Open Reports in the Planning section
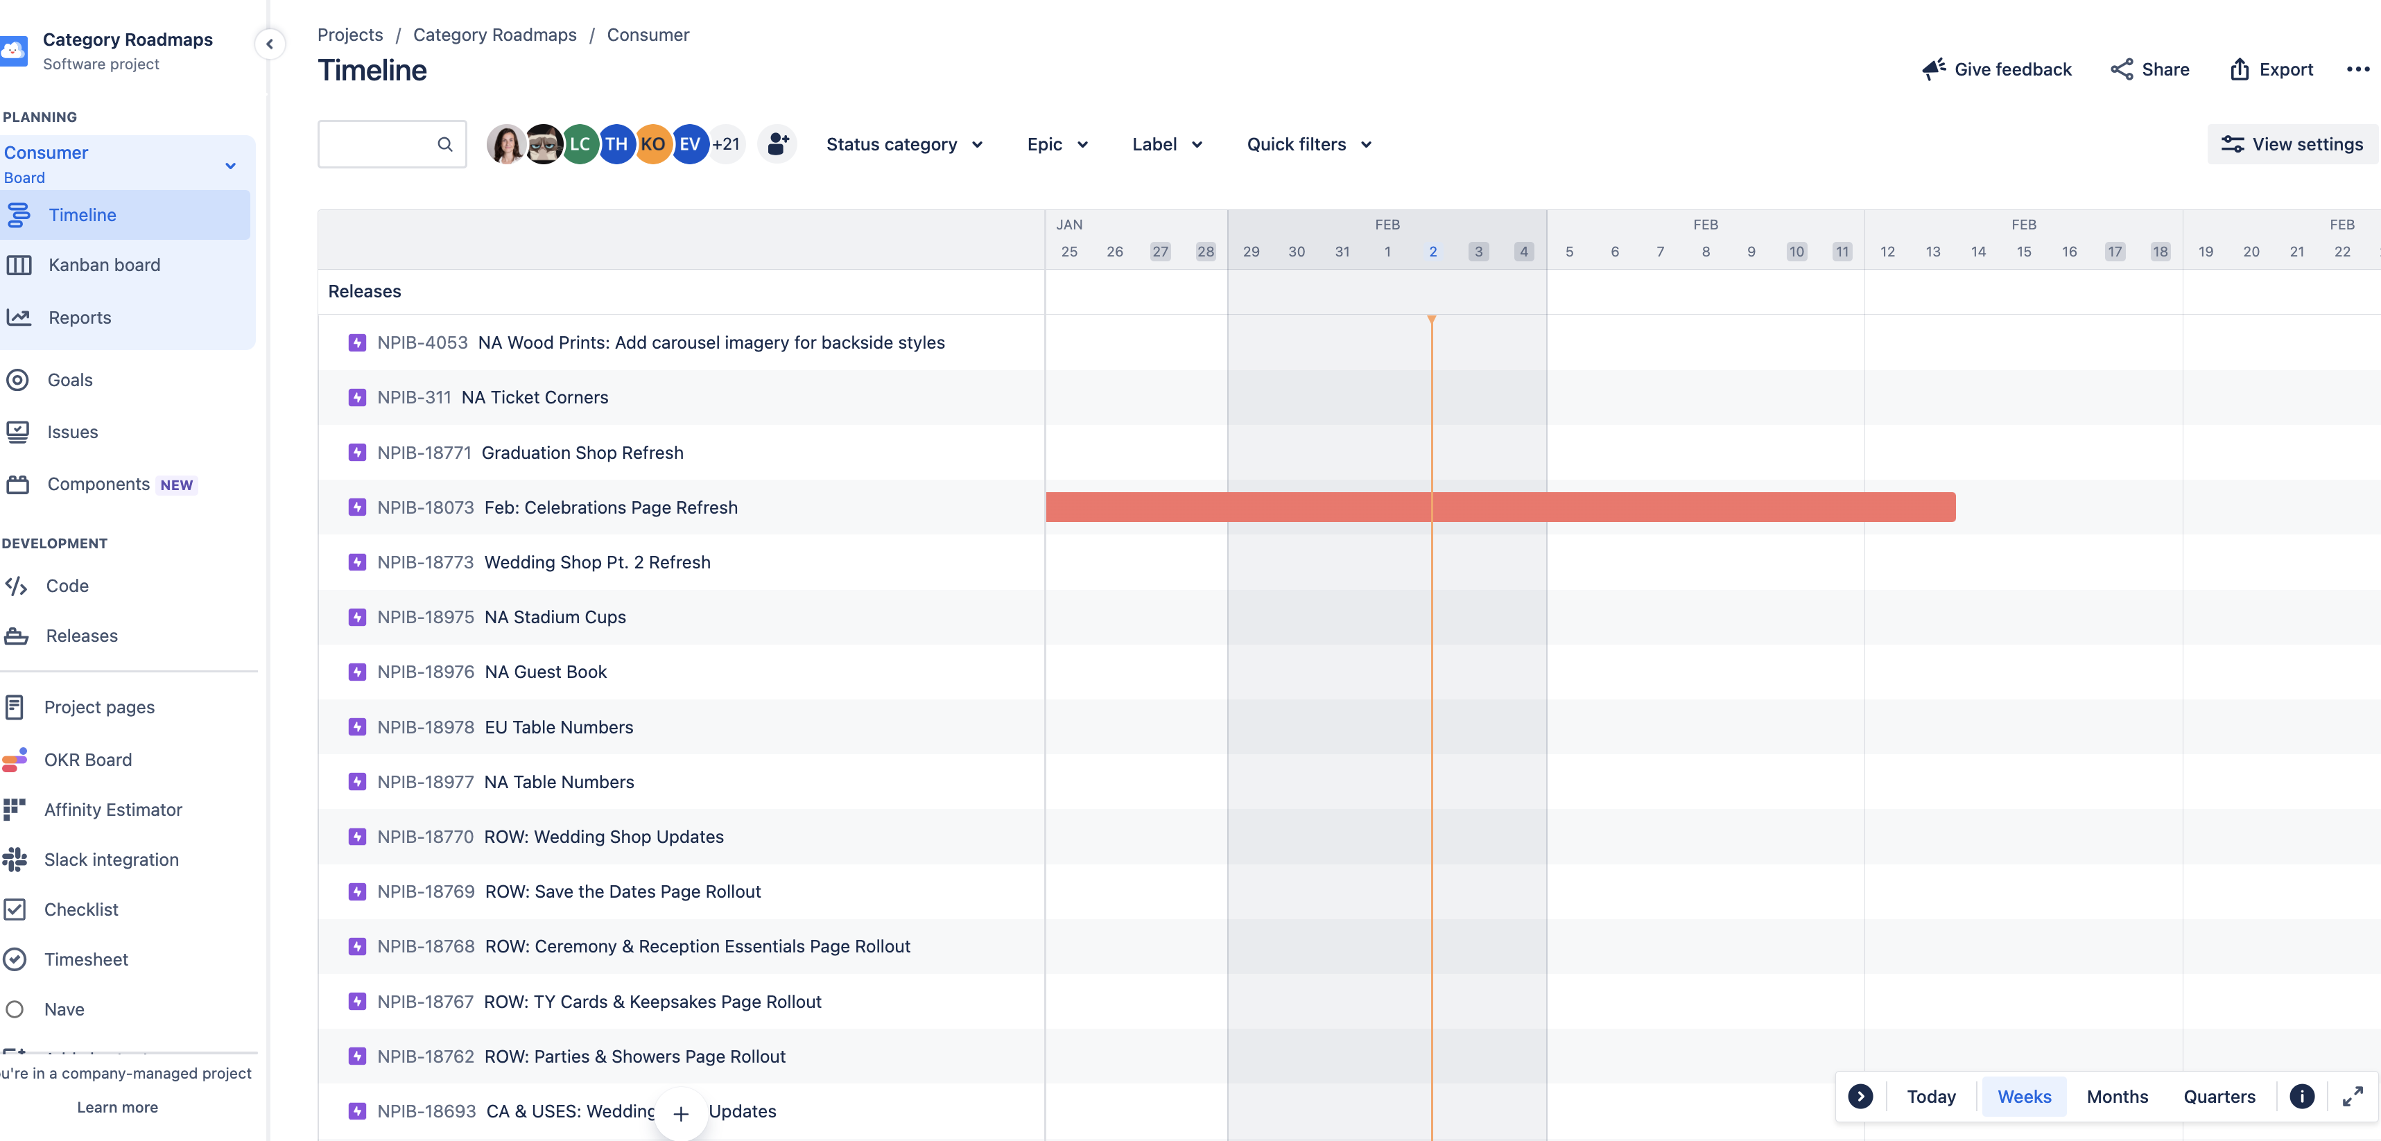Screen dimensions: 2381x1141 tap(80, 317)
